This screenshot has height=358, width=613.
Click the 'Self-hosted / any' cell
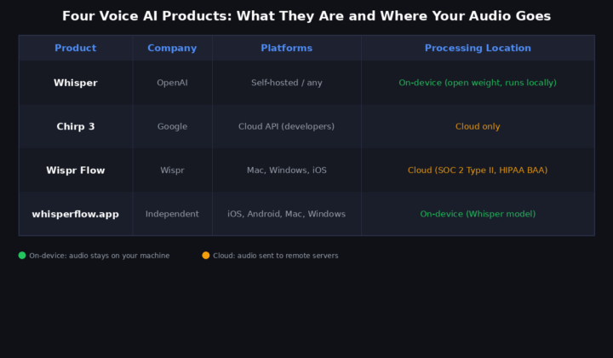287,83
